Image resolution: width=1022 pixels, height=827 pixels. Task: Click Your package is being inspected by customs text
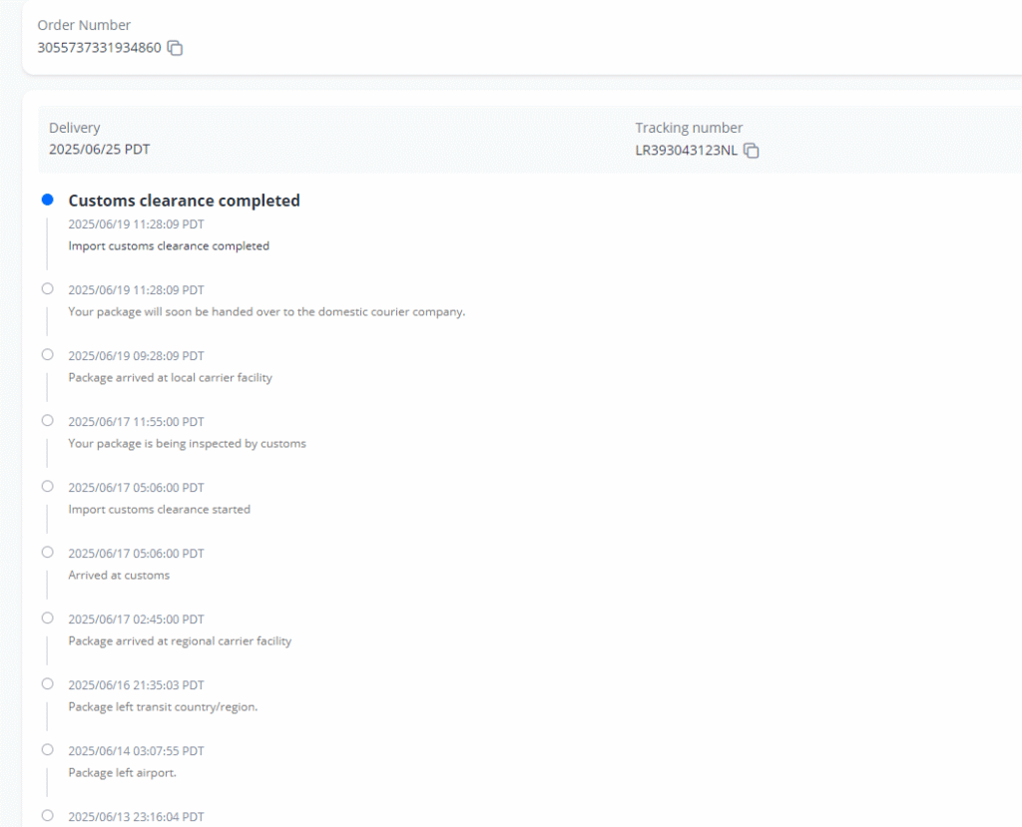(187, 443)
